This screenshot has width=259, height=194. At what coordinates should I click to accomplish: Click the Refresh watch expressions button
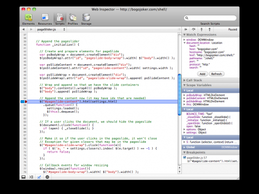(216, 74)
